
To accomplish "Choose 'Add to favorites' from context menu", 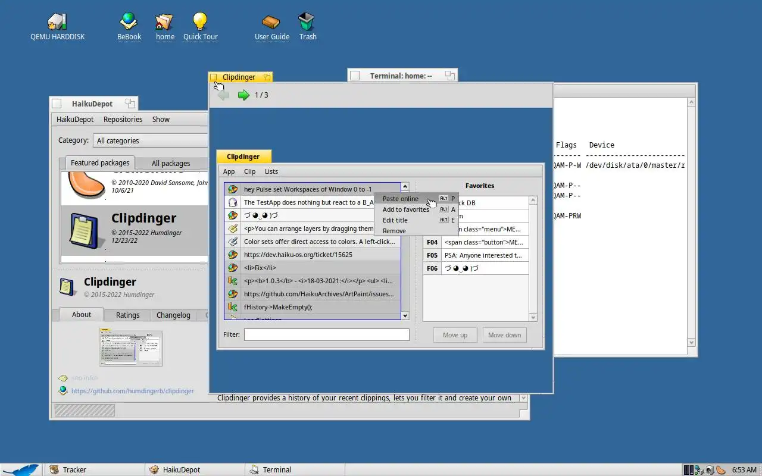I will tap(416, 209).
